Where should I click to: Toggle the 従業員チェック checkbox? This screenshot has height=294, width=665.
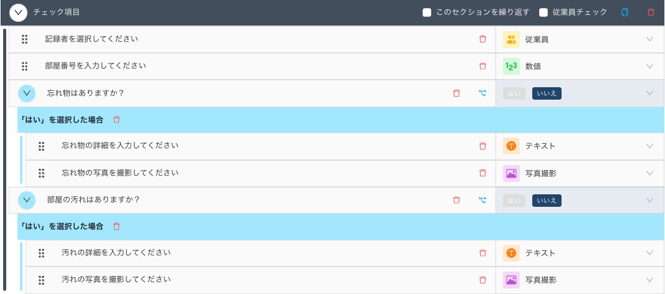tap(543, 12)
